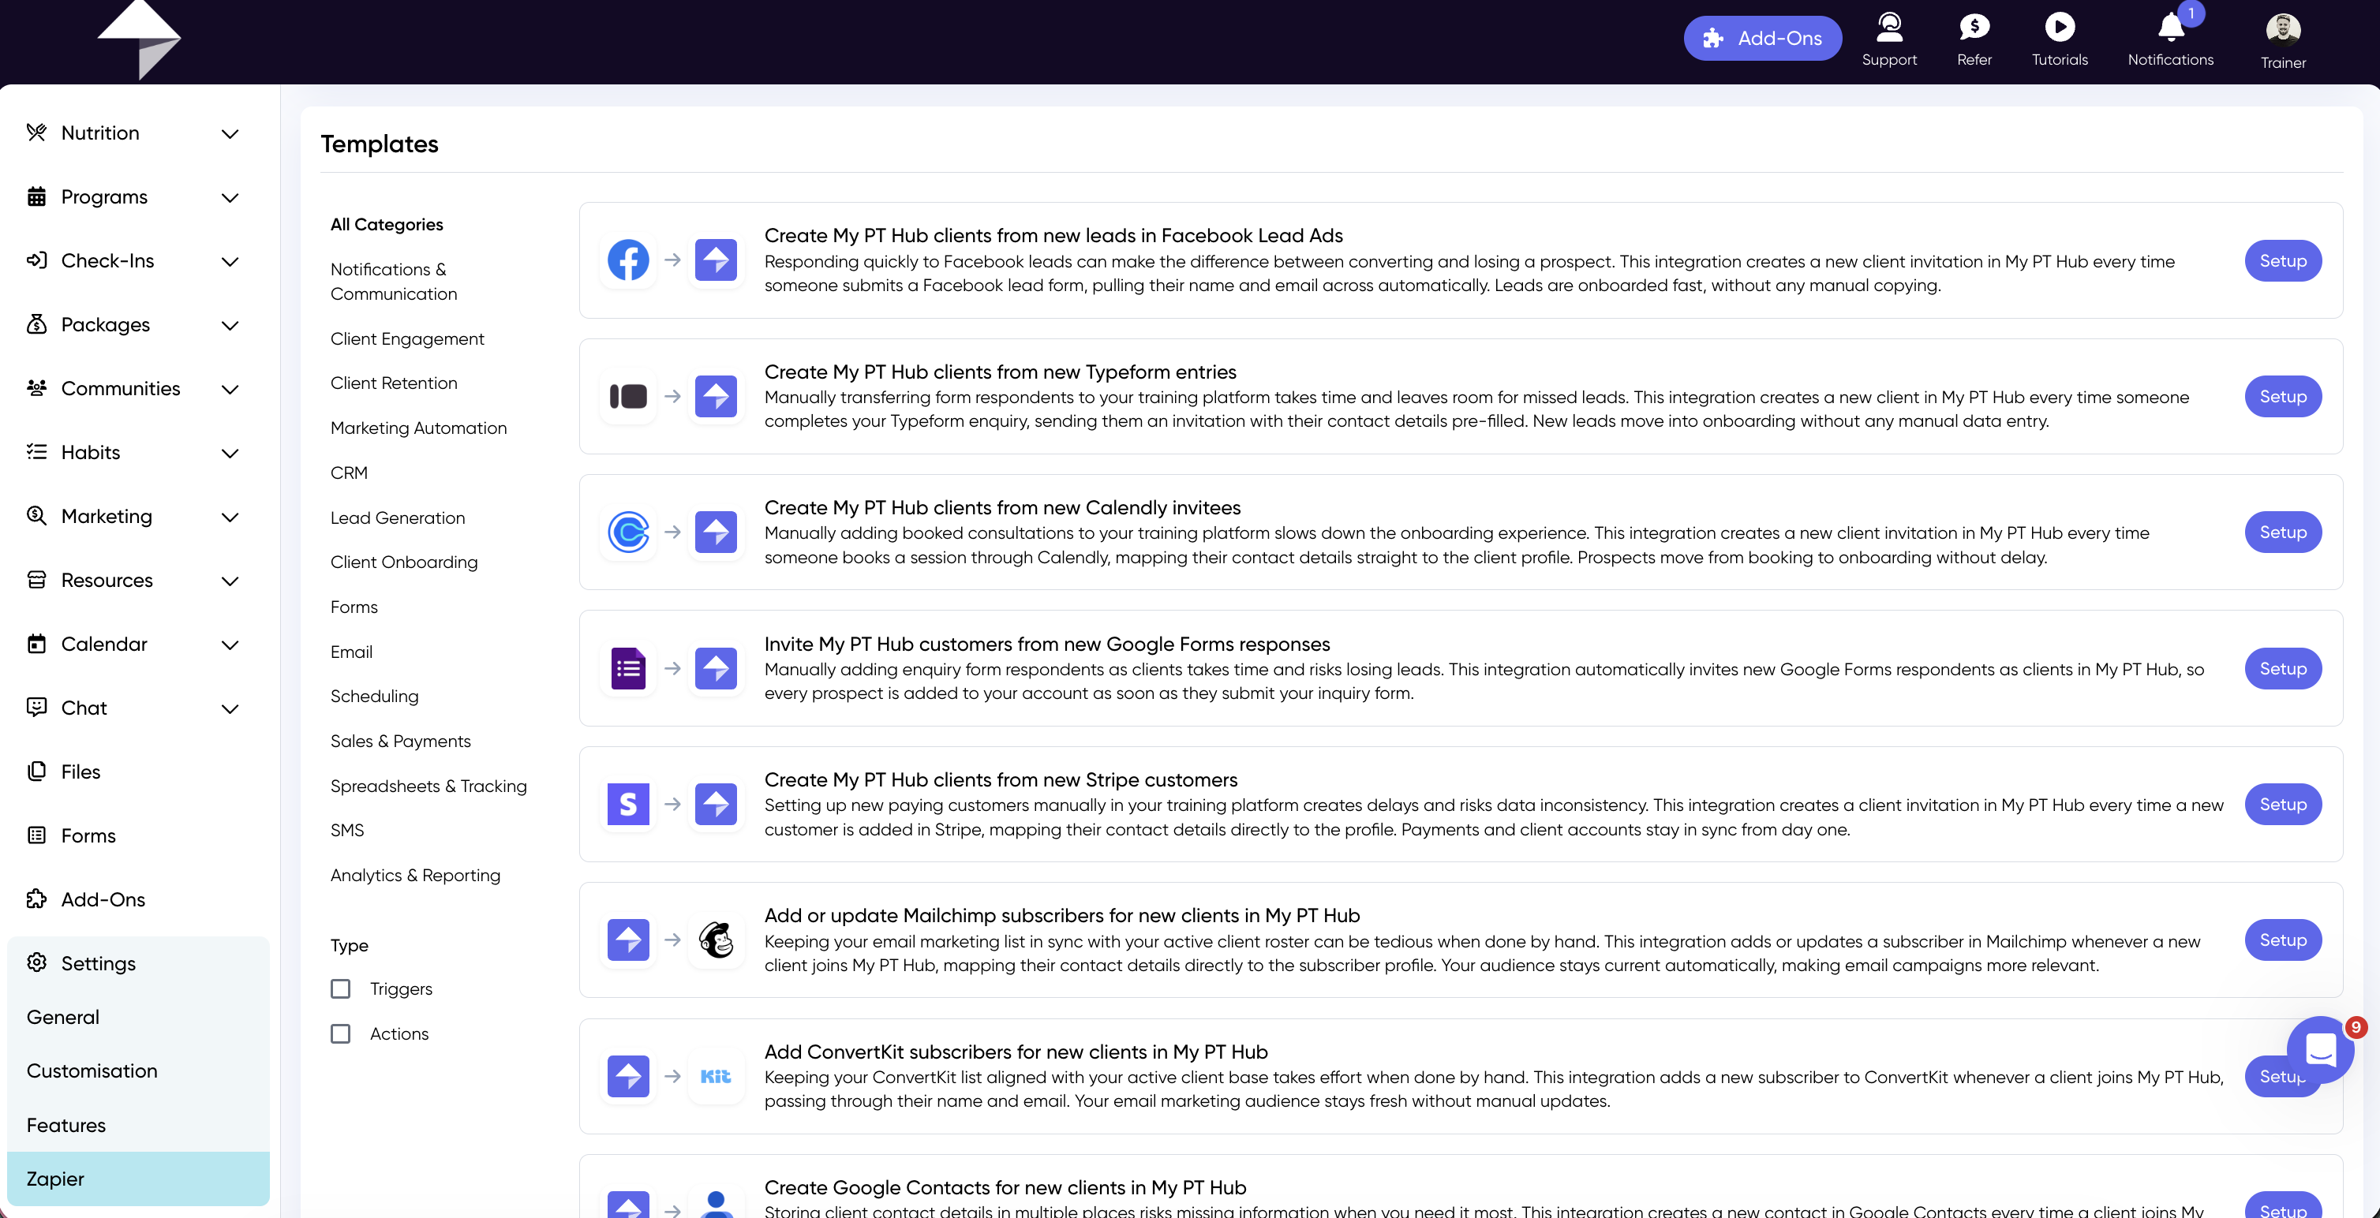Open Customisation settings submenu item
2380x1218 pixels.
click(x=139, y=1070)
